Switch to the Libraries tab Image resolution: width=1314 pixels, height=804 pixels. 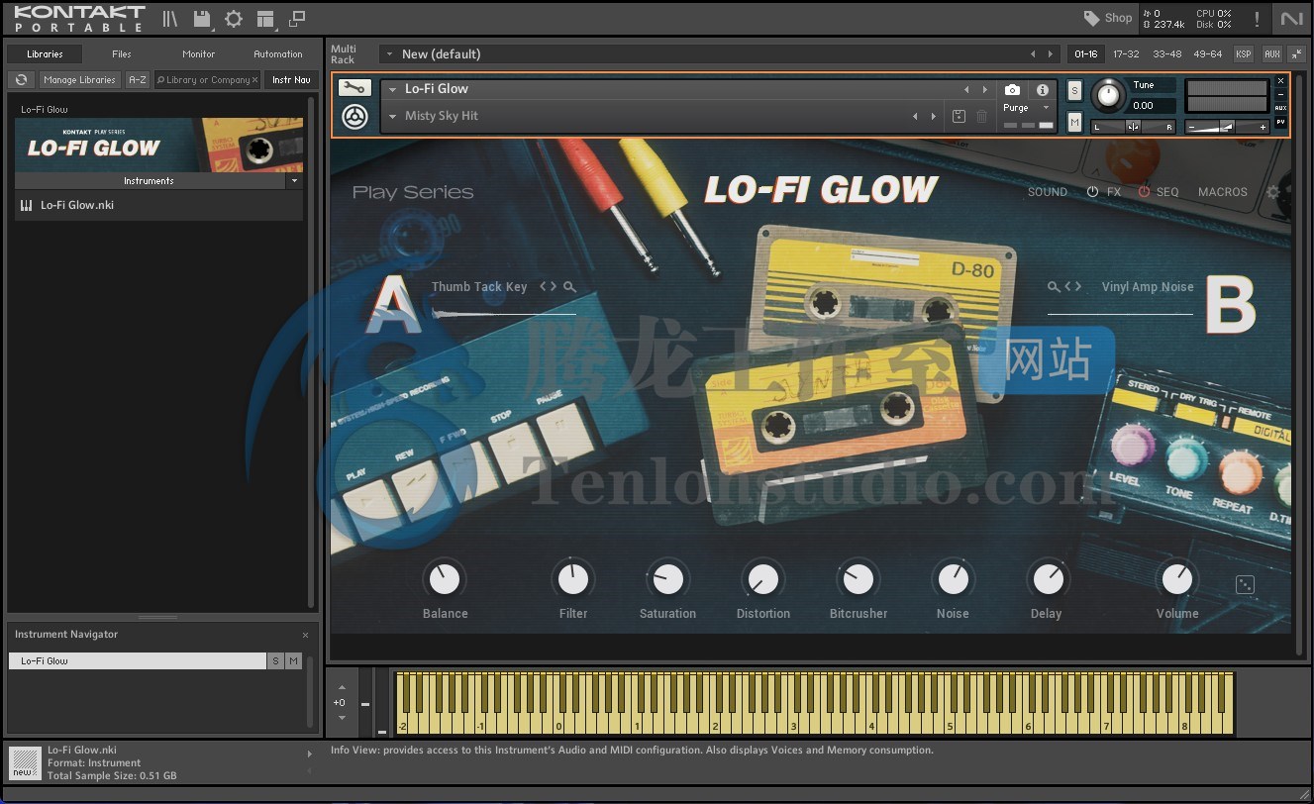click(45, 54)
